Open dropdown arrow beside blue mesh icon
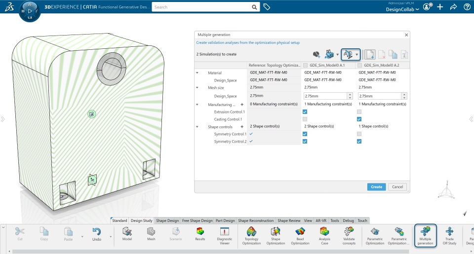The image size is (474, 254). (337, 55)
